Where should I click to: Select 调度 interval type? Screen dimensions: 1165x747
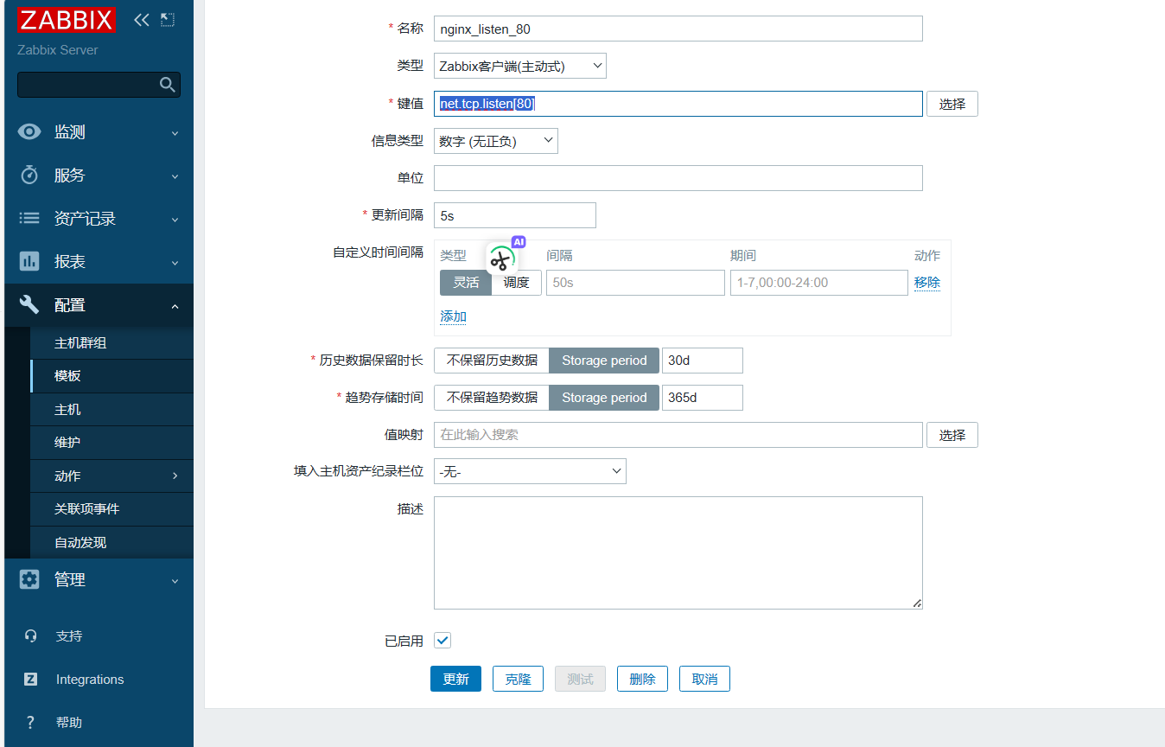[517, 283]
